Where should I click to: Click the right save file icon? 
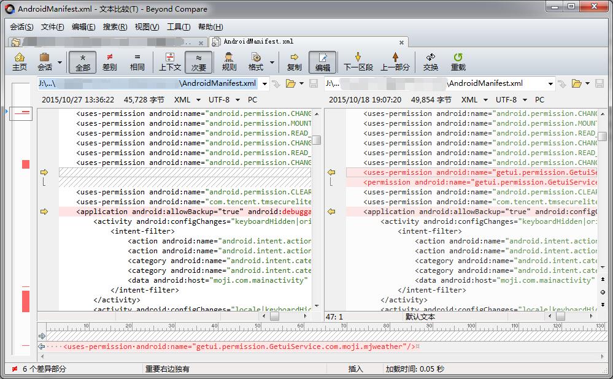click(x=600, y=83)
